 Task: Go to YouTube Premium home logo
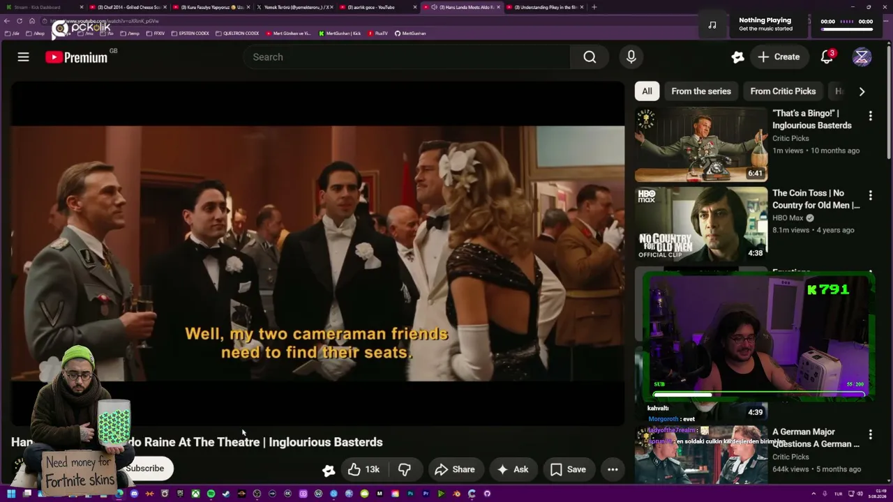(77, 57)
